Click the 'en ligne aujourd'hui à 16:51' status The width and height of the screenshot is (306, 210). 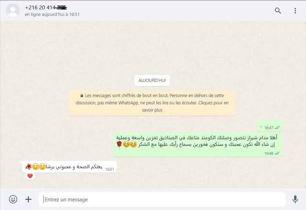click(52, 15)
